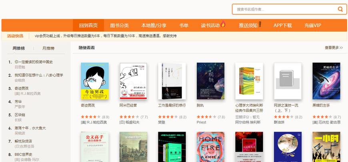
Task: Open the HOME FIRE book cover
Action: click(210, 147)
